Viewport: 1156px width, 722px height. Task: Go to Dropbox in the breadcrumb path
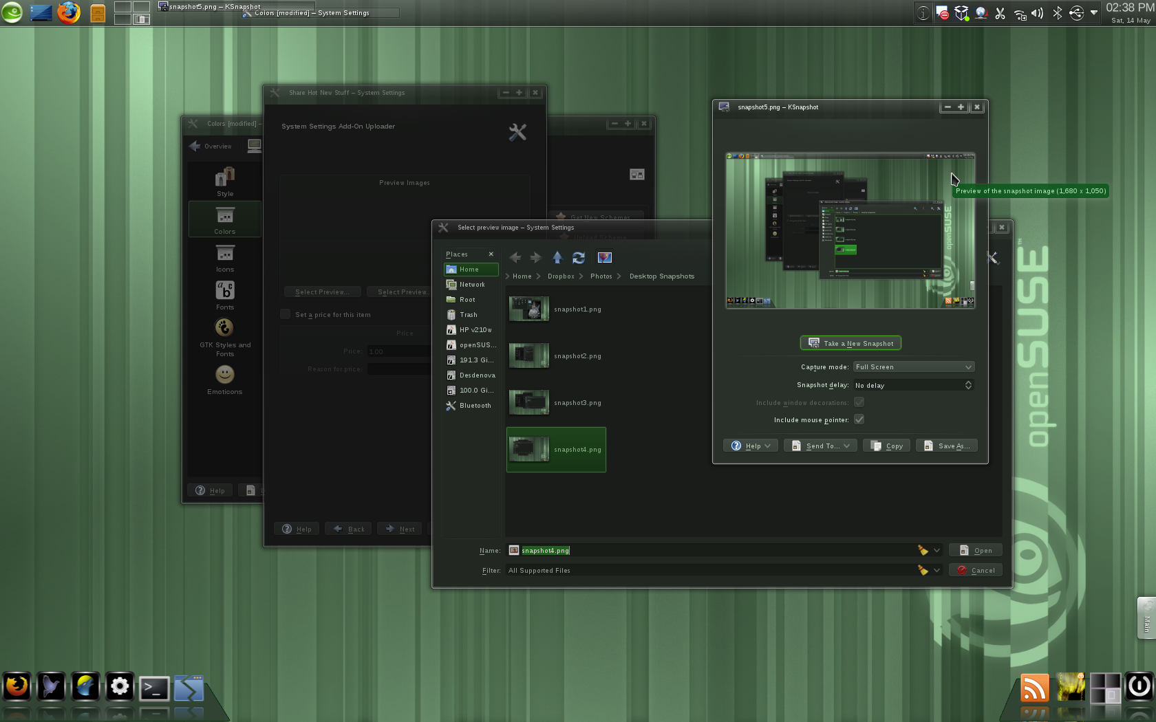[561, 276]
